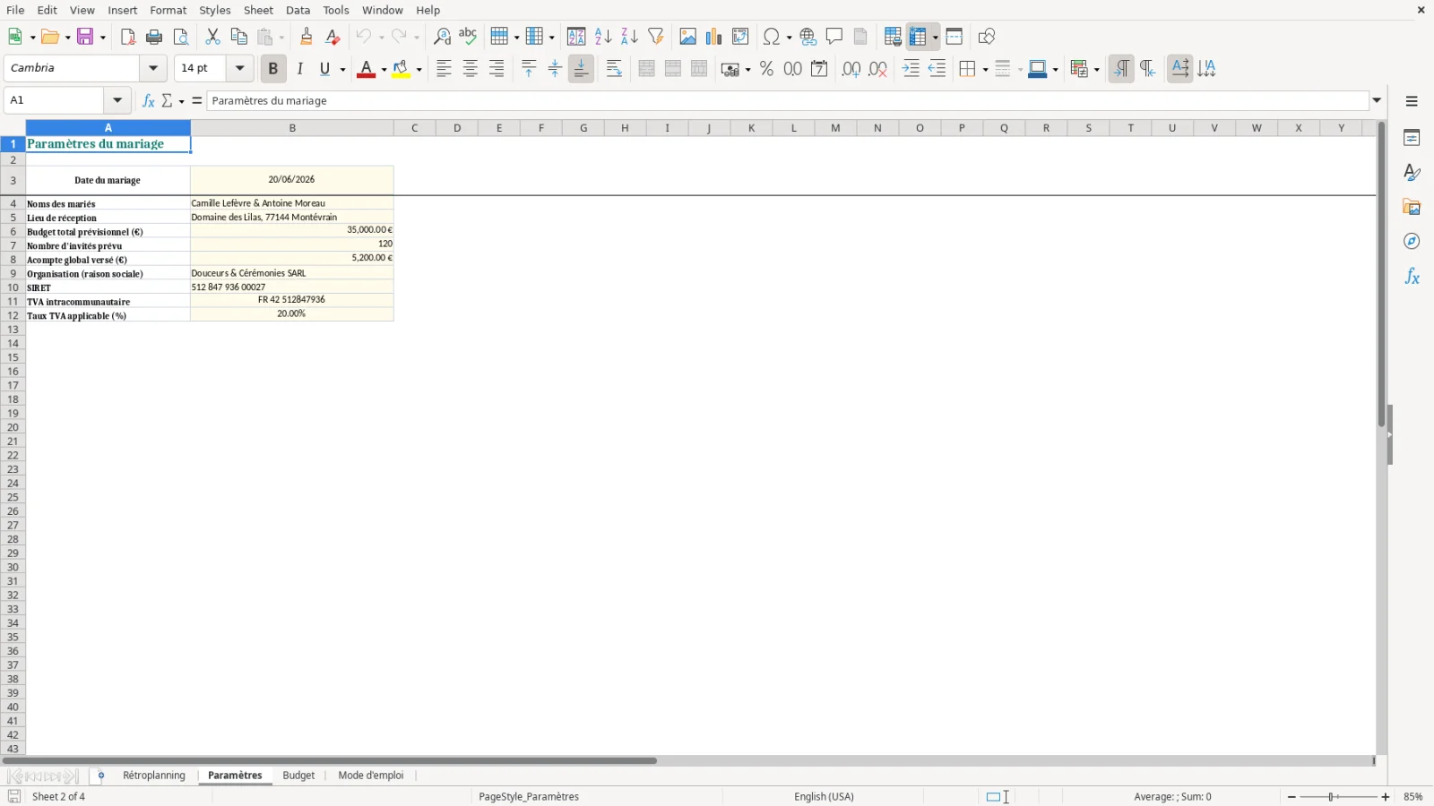This screenshot has width=1434, height=806.
Task: Open sidebar Styles panel
Action: click(1412, 172)
